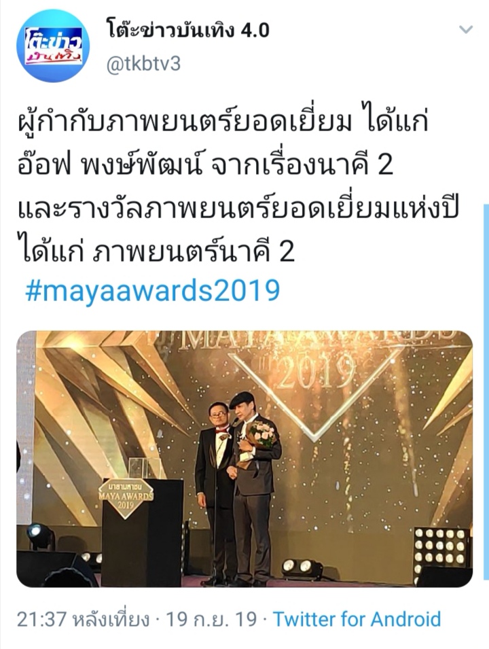
Task: Click the 19 ก.ย. 19 date
Action: (211, 620)
